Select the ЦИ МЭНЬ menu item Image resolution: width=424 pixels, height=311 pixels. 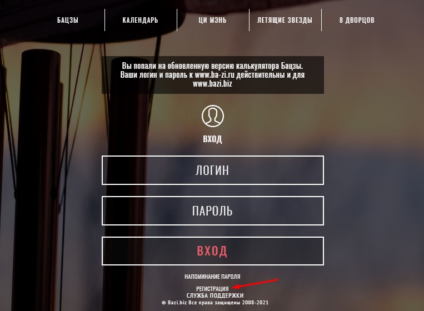click(212, 20)
